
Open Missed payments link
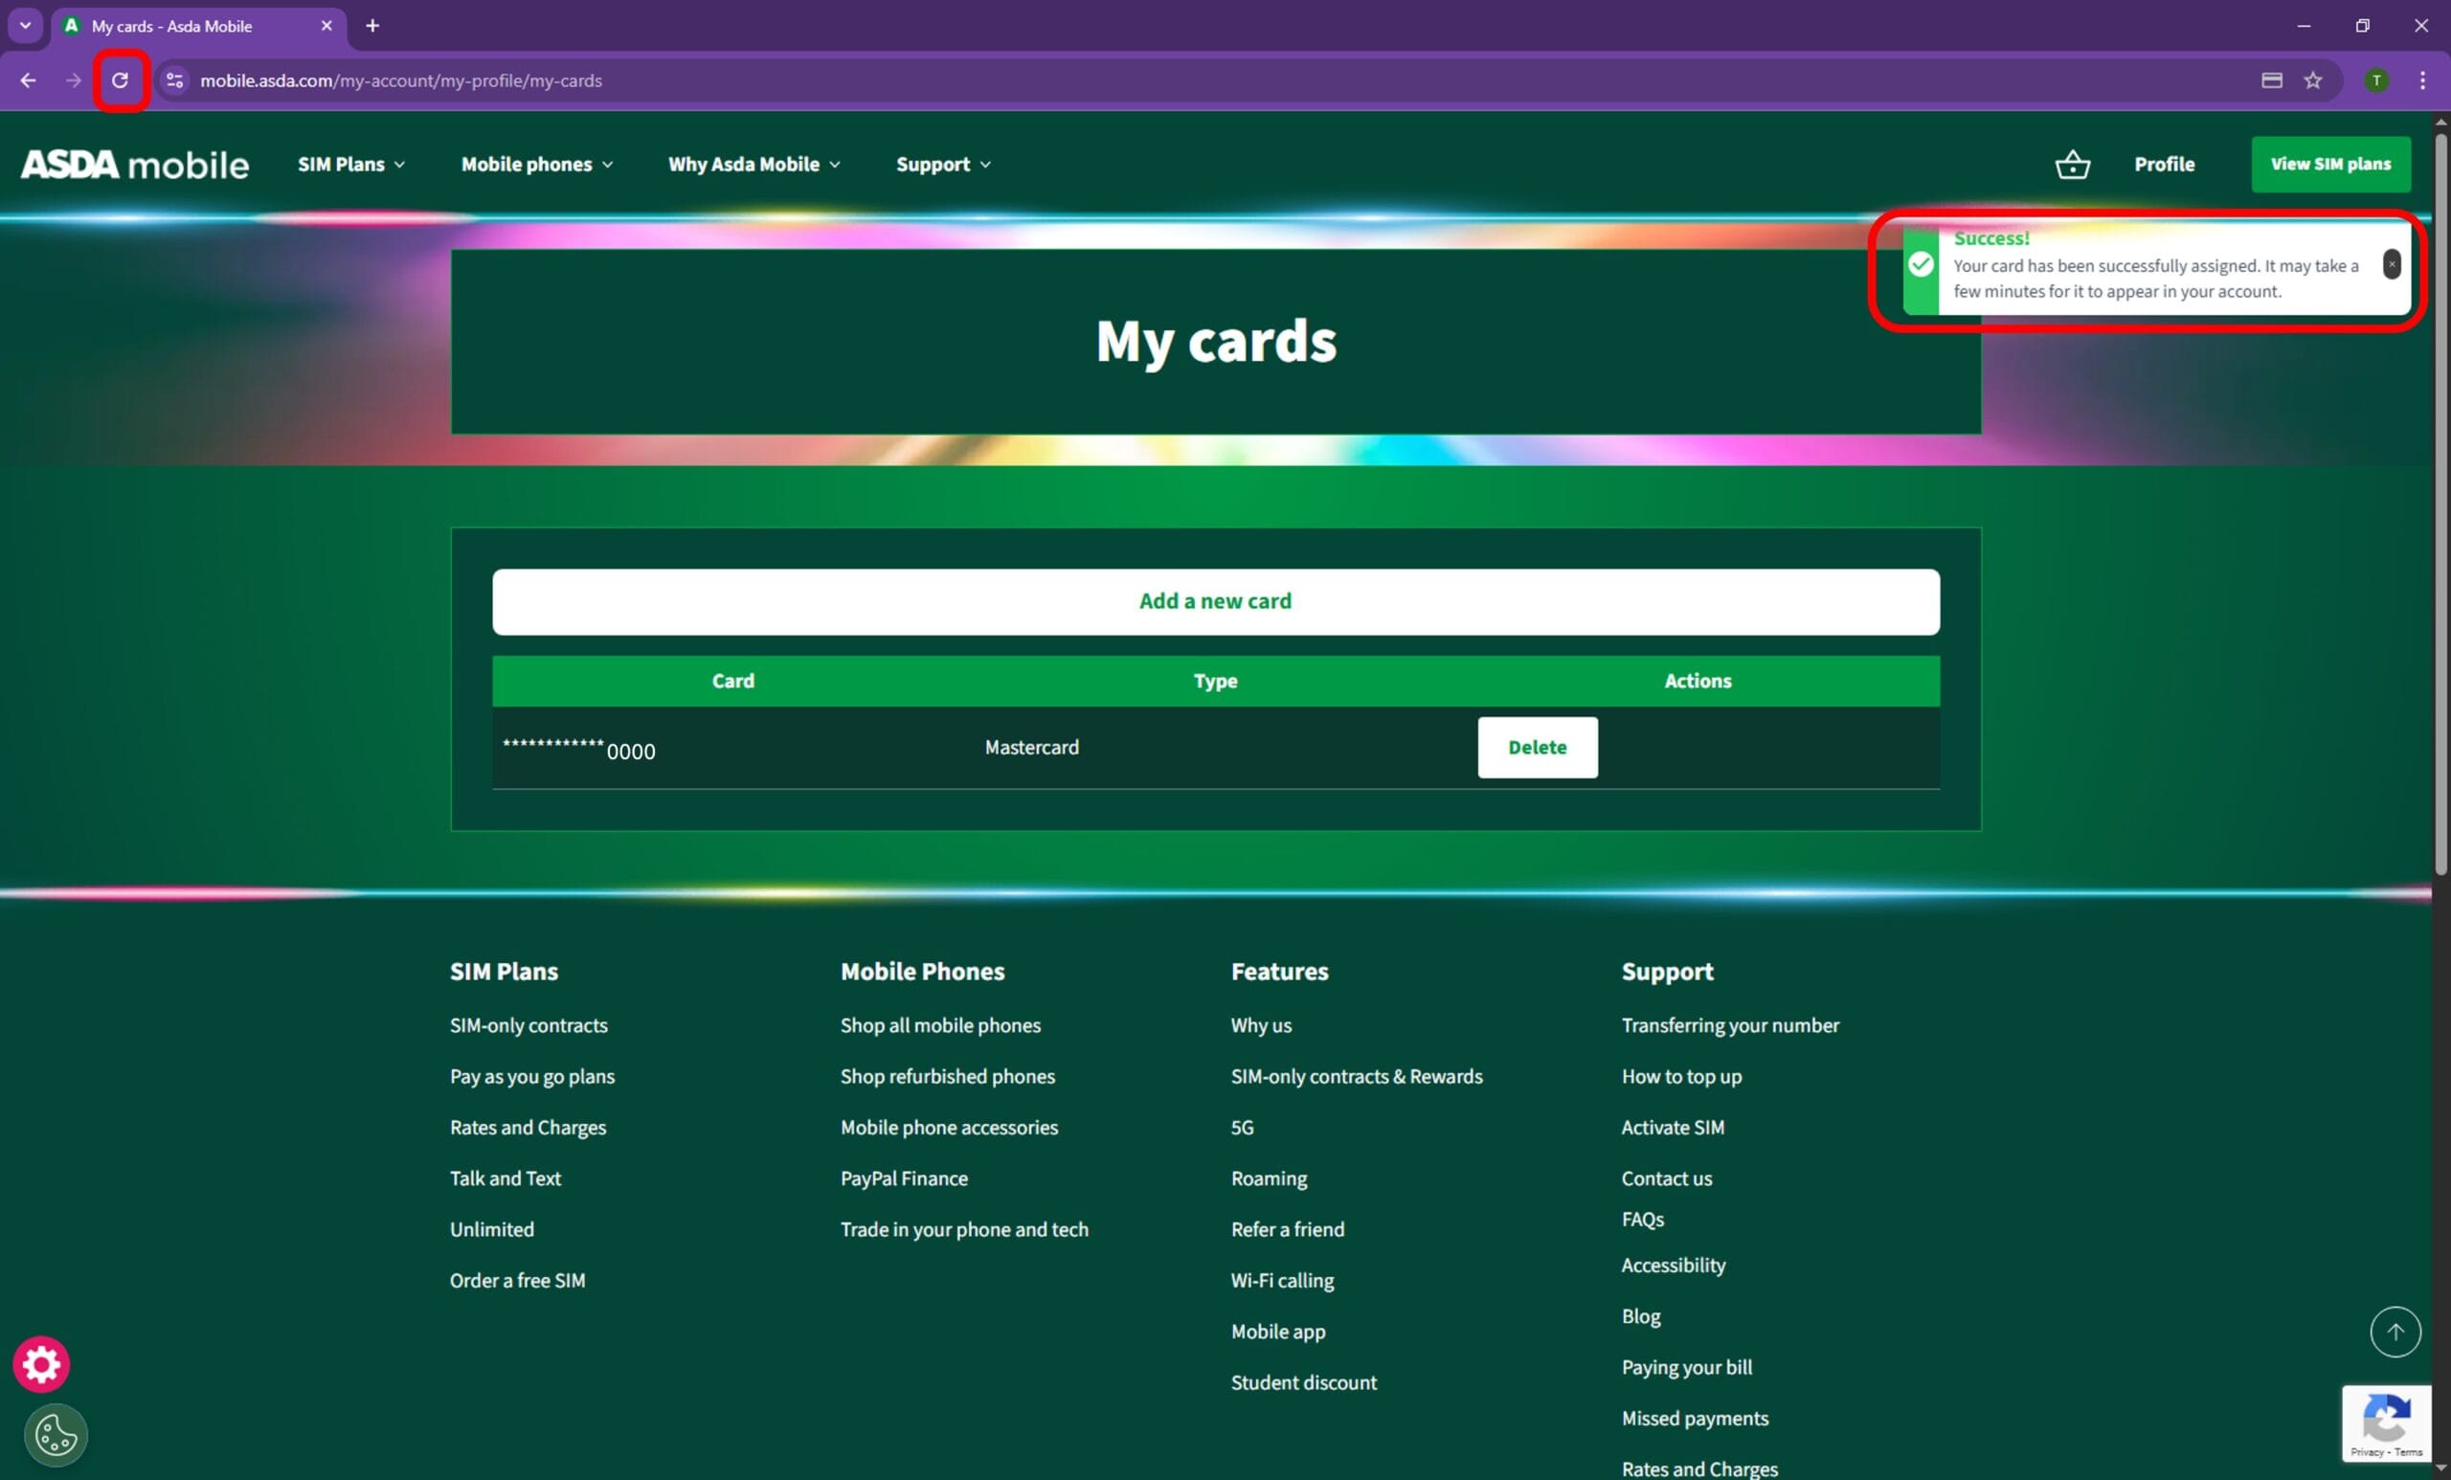click(x=1694, y=1418)
